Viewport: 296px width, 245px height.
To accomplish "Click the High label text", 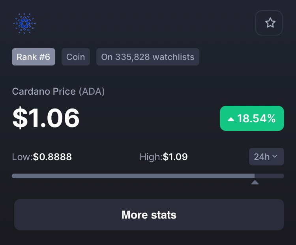I will [x=151, y=157].
